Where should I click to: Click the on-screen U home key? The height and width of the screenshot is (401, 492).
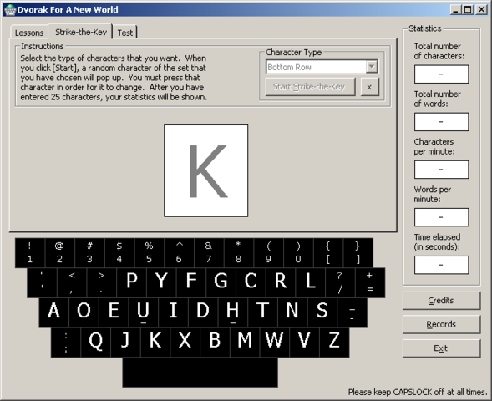point(144,312)
